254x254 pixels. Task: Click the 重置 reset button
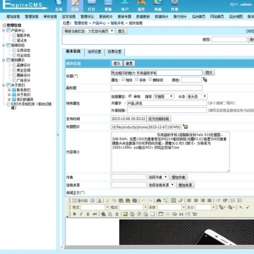[129, 63]
